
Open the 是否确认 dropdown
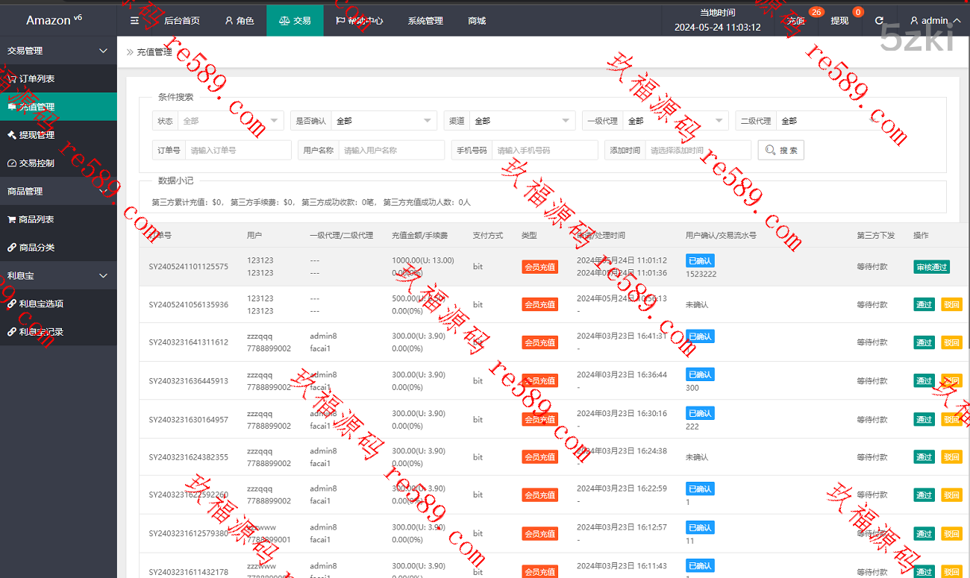(384, 121)
